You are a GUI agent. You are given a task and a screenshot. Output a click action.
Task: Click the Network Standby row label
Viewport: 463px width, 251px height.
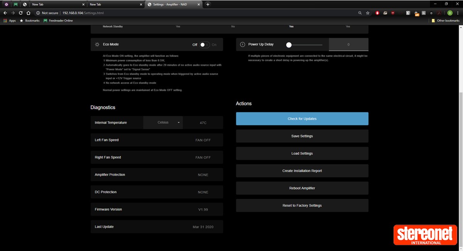point(113,27)
